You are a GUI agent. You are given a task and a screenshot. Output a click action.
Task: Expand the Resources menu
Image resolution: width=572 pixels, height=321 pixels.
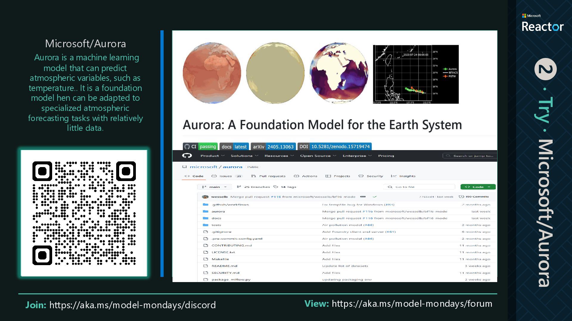(x=279, y=156)
